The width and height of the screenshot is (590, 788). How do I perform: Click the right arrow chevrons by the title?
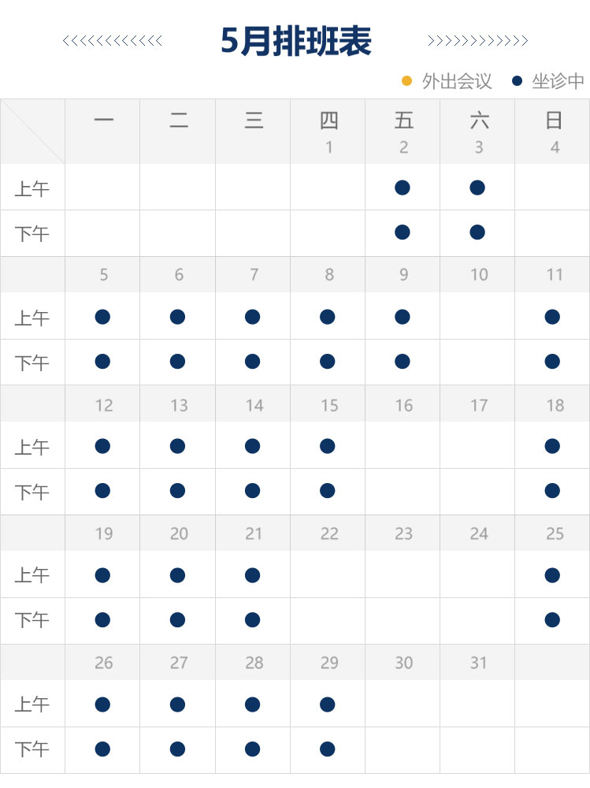pyautogui.click(x=477, y=41)
